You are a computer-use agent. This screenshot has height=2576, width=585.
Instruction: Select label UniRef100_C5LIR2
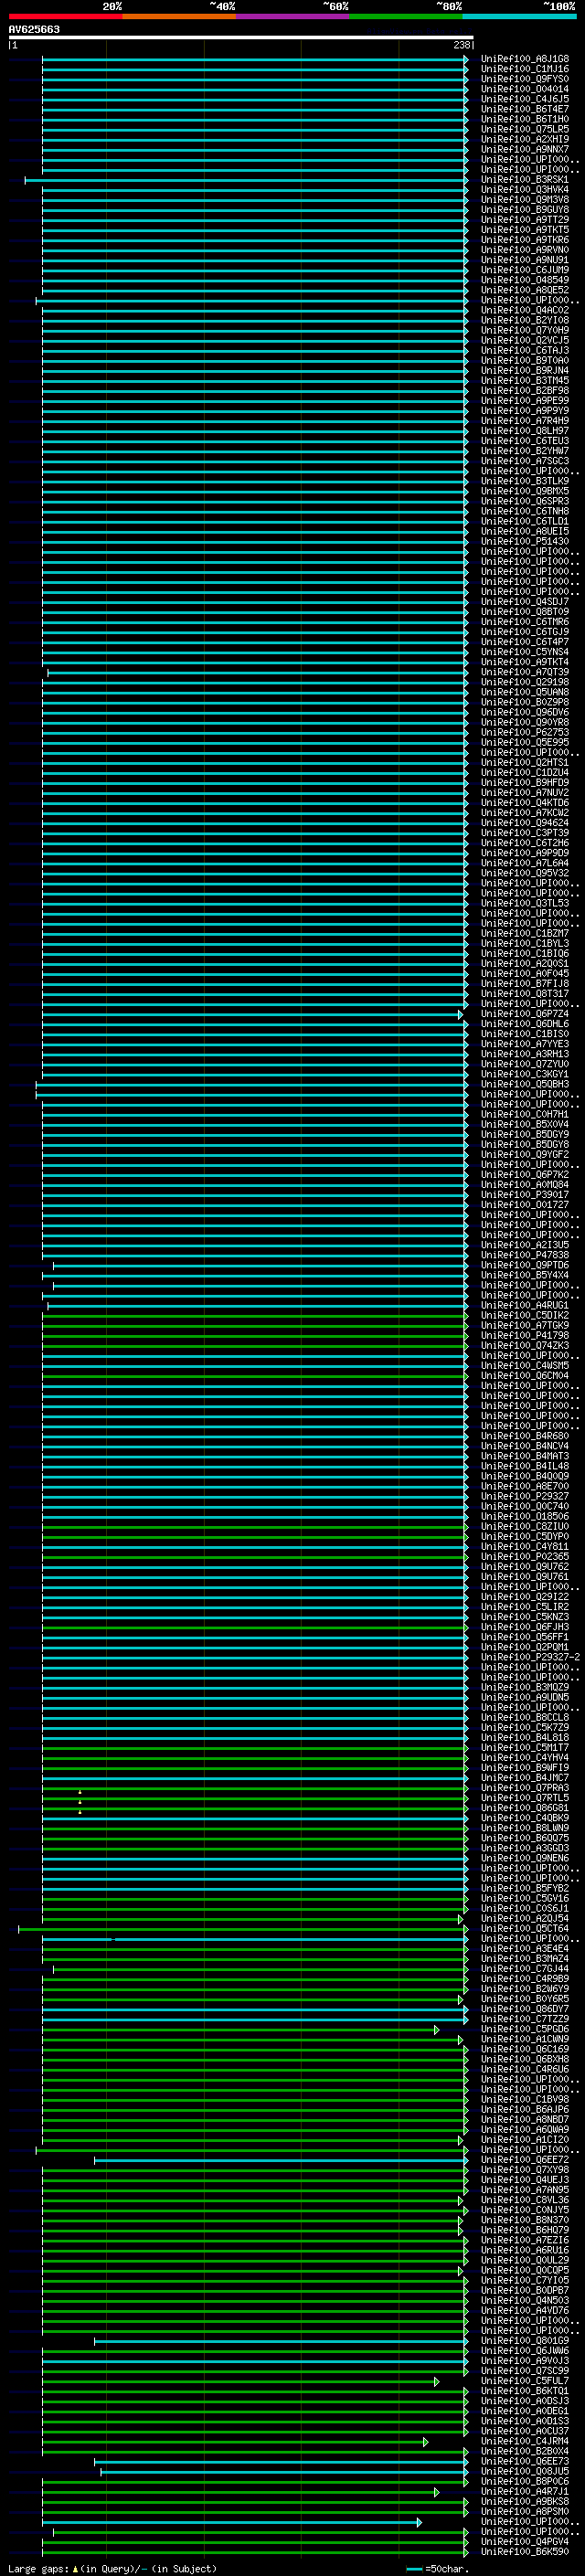click(x=525, y=1607)
